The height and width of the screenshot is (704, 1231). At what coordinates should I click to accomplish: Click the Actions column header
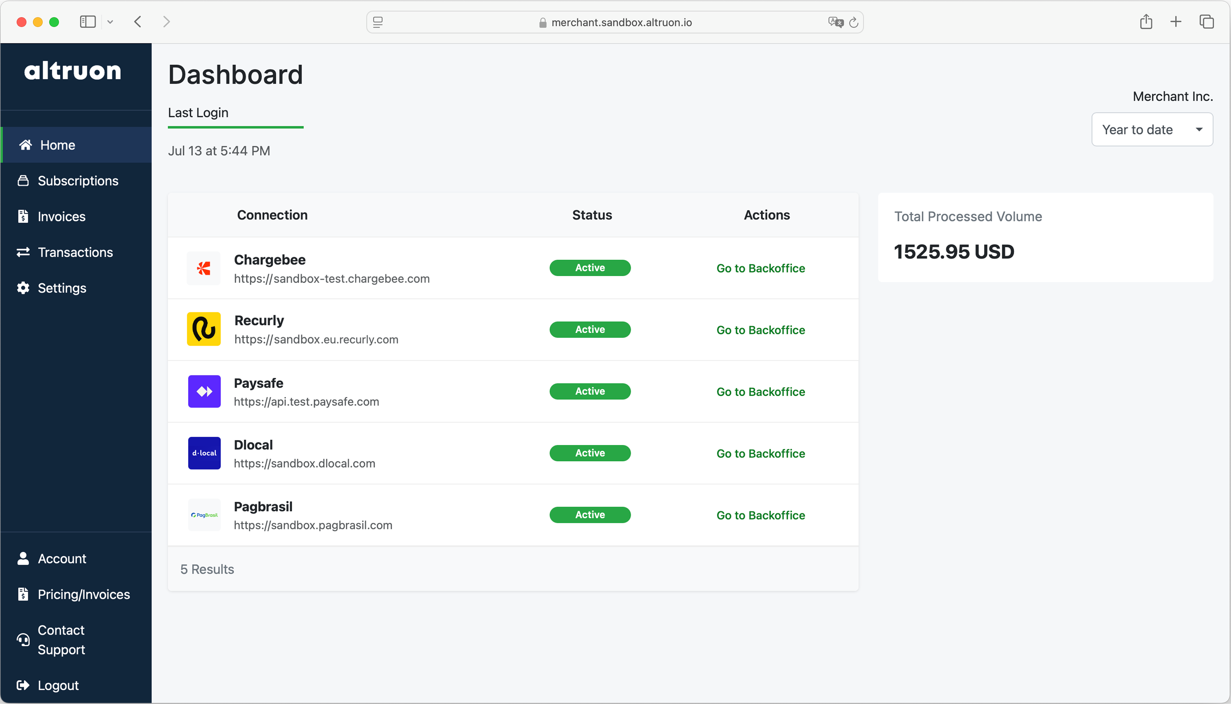(x=767, y=215)
